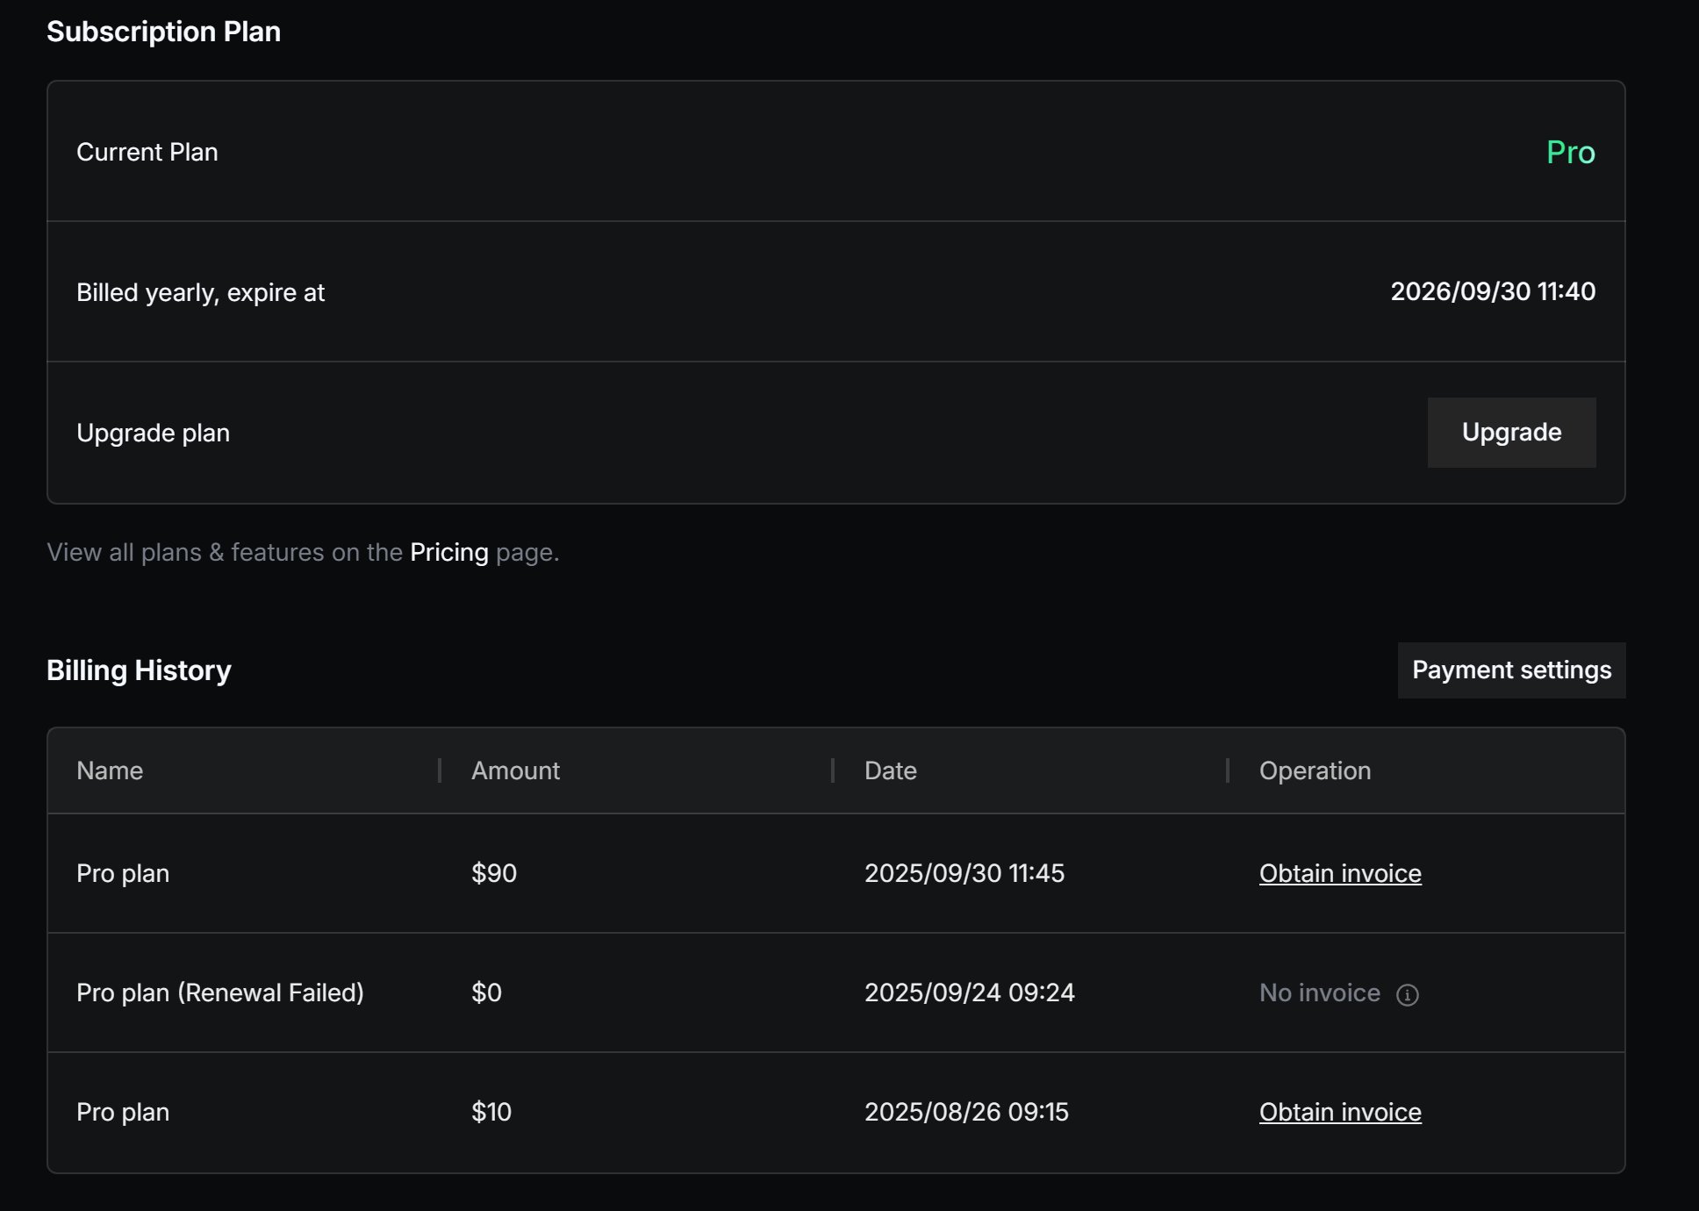Click the 2025/08/26 09:15 date cell
1699x1211 pixels.
point(965,1112)
